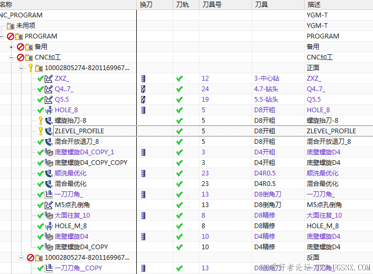Image resolution: width=373 pixels, height=274 pixels.
Task: Select the 未用项 tree item
Action: (x=26, y=26)
